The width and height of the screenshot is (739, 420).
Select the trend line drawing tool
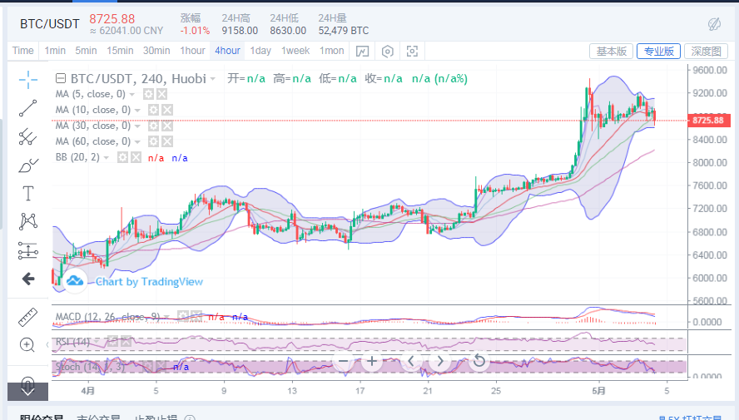28,107
